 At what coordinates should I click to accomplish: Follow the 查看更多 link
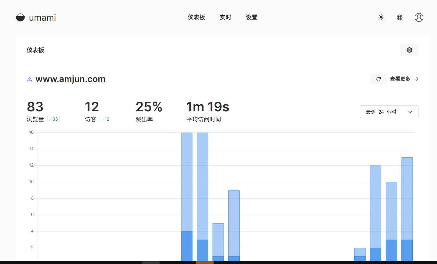[x=400, y=79]
